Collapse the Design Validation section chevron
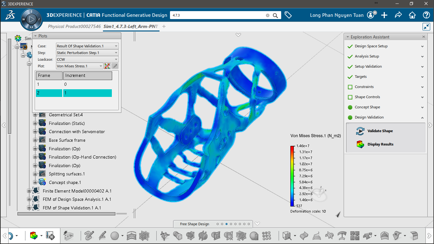 click(423, 118)
